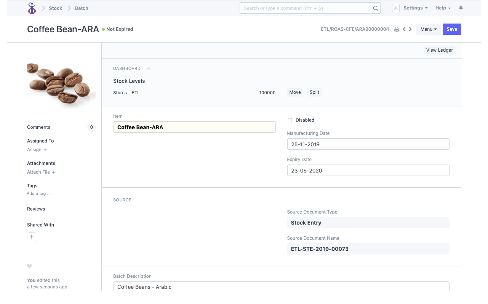
Task: Click the View Ledger button
Action: tap(439, 50)
